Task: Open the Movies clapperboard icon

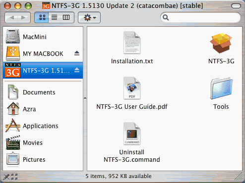Action: [x=13, y=142]
